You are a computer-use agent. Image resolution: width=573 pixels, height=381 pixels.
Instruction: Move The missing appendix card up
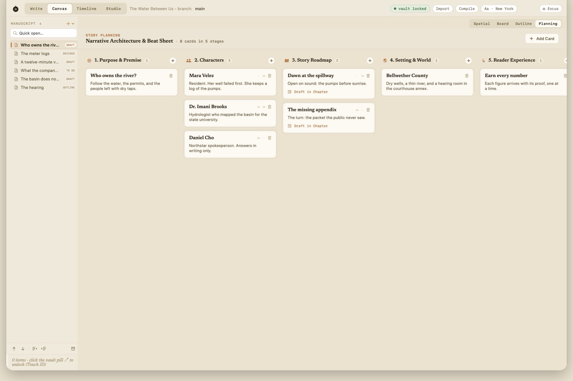point(357,110)
